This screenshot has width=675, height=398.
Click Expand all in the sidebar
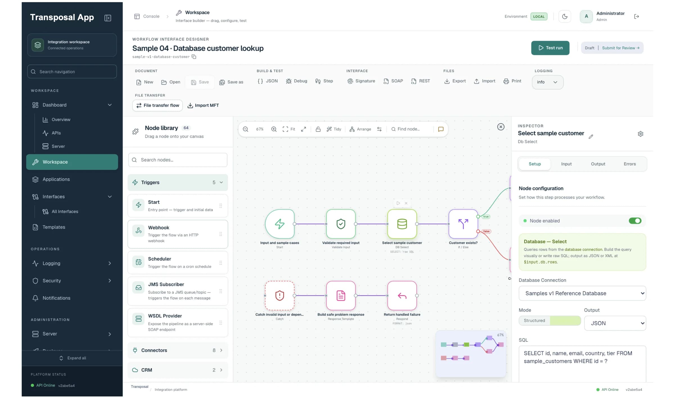[73, 358]
